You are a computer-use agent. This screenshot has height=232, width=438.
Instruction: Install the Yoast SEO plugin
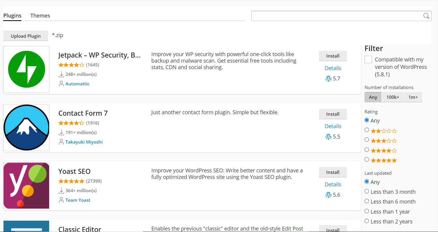point(333,172)
